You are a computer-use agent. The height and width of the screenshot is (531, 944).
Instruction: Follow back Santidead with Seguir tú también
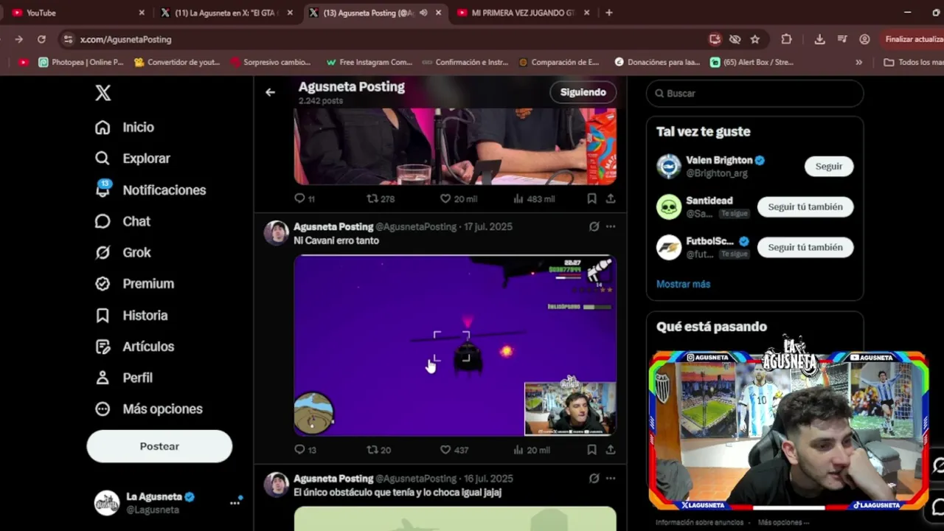click(x=805, y=206)
